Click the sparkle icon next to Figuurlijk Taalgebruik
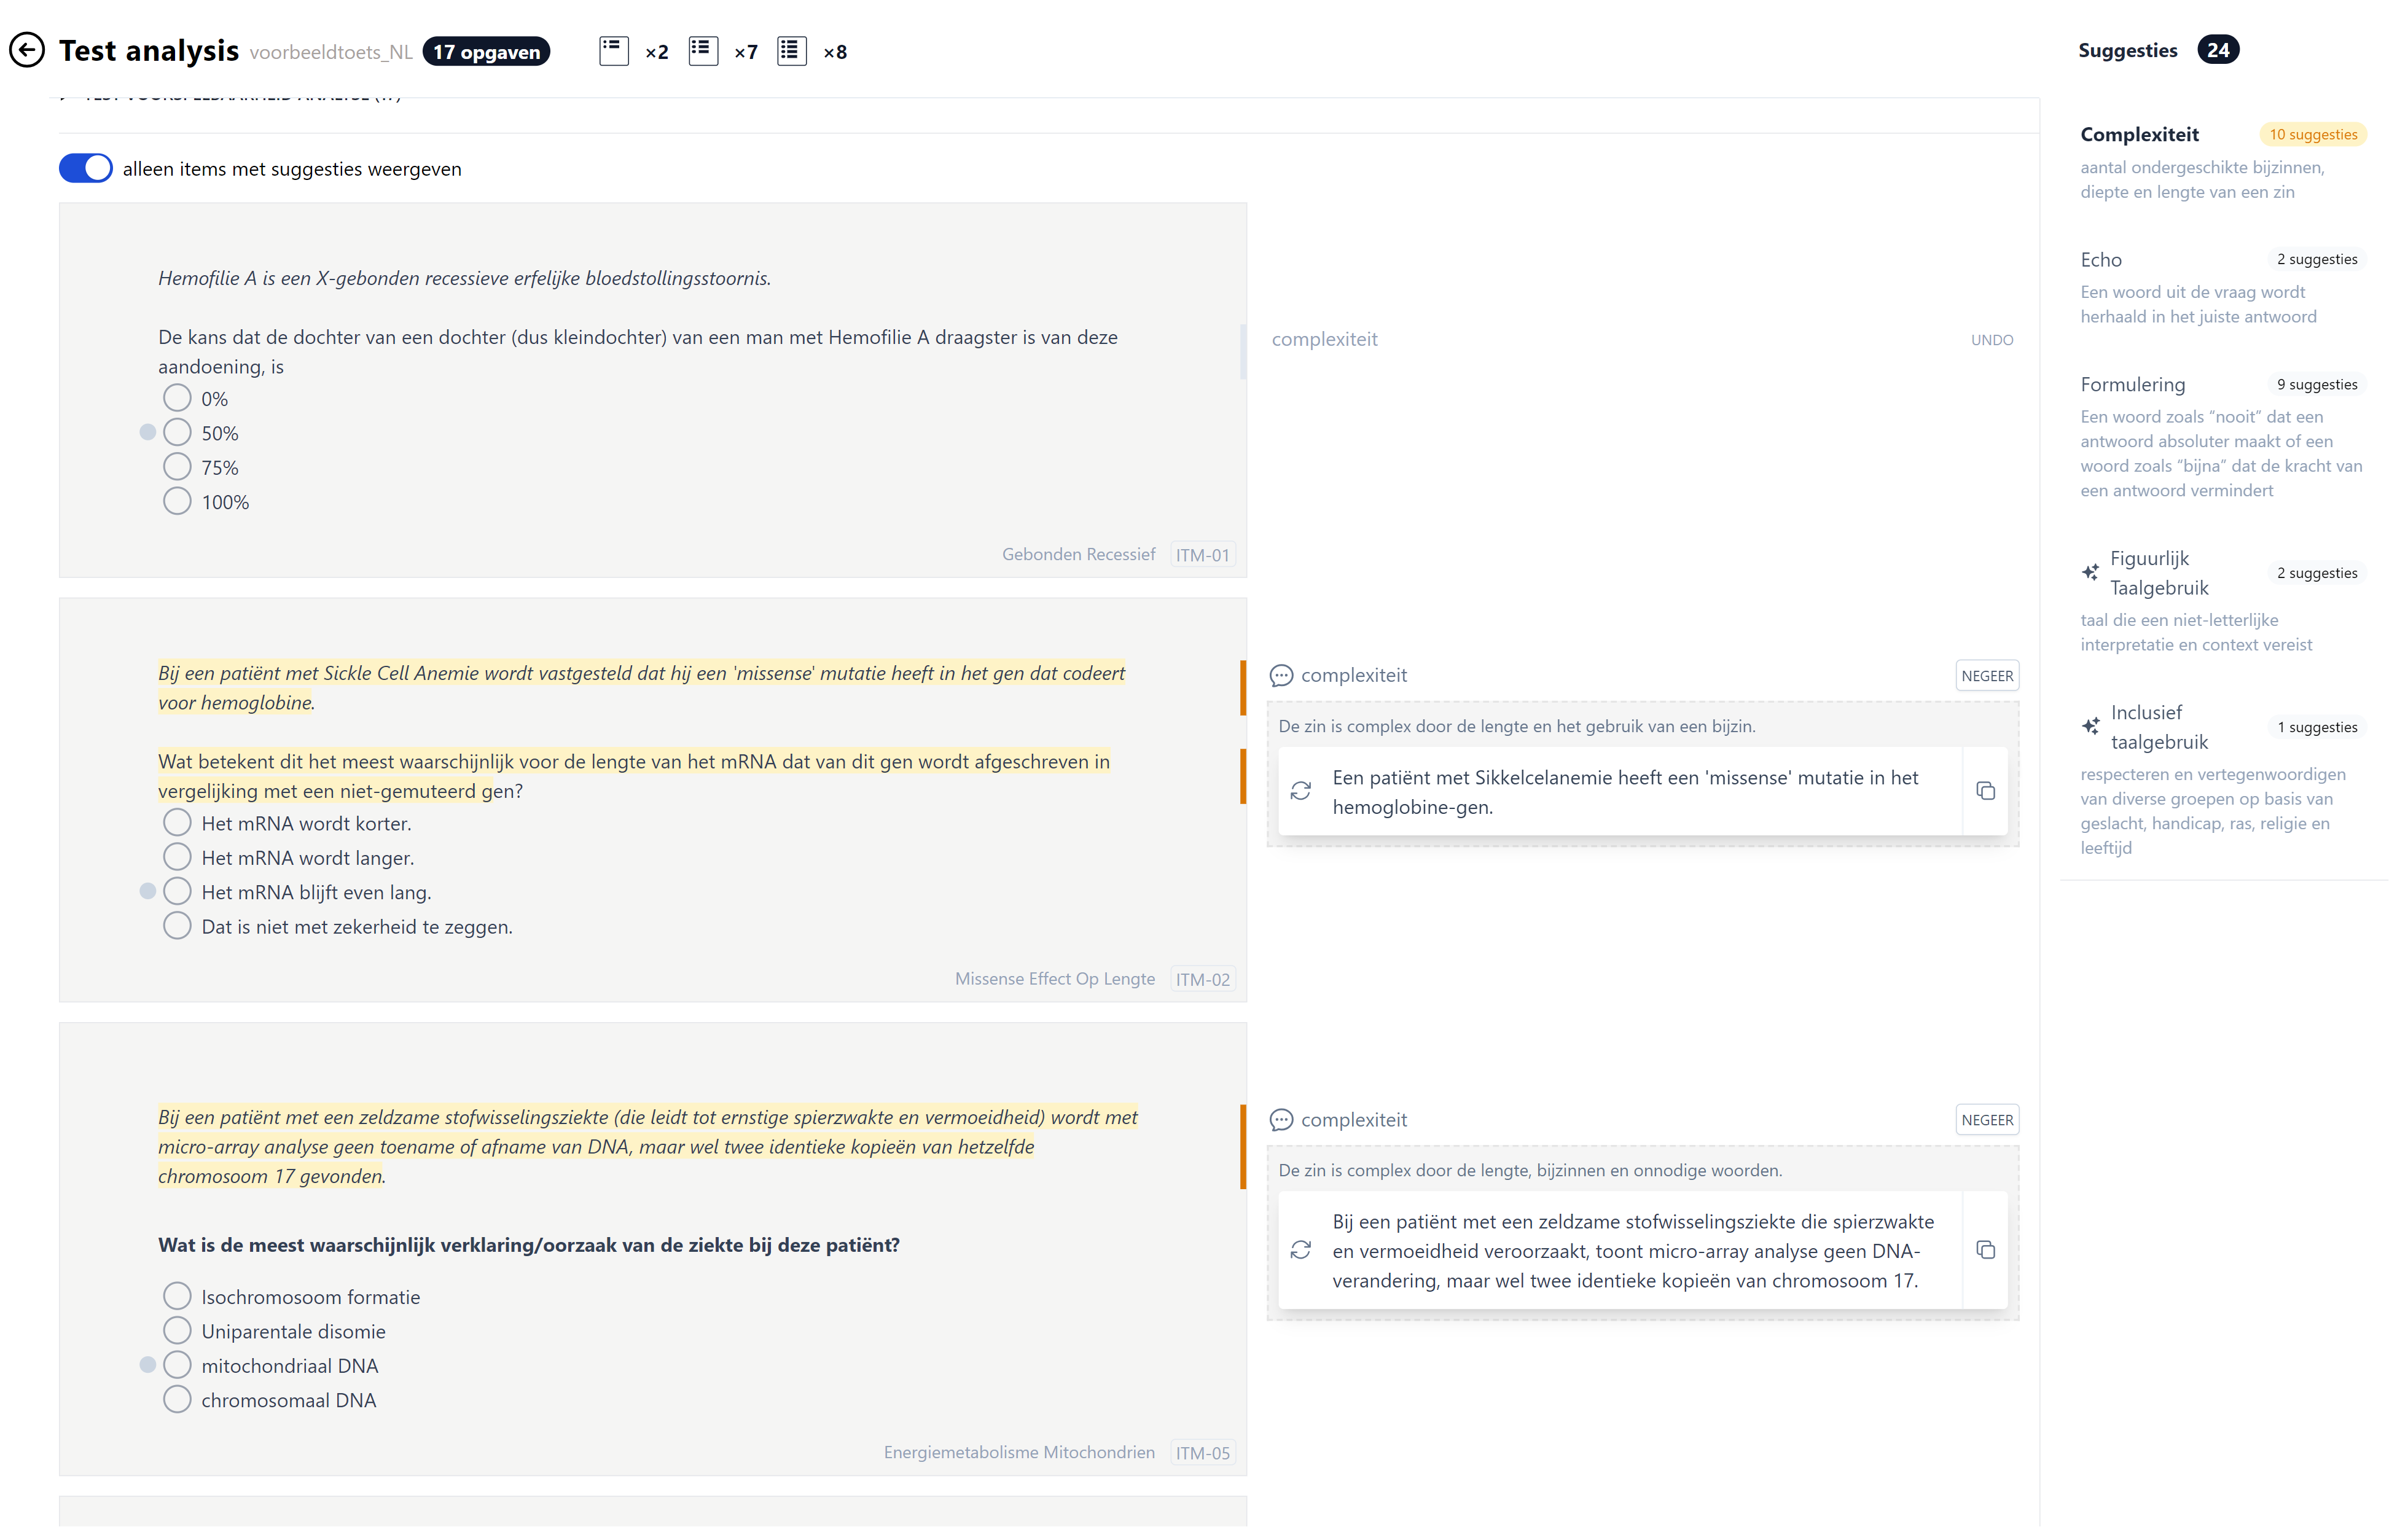Viewport: 2408px width, 1527px height. pyautogui.click(x=2090, y=572)
